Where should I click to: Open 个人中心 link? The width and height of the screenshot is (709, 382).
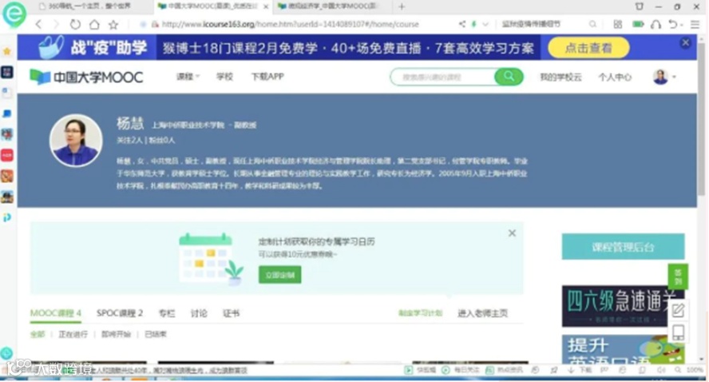click(615, 77)
